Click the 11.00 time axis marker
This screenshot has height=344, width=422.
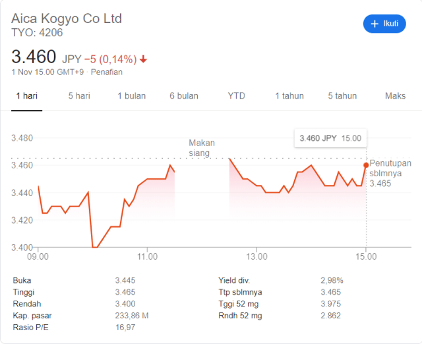coord(147,257)
